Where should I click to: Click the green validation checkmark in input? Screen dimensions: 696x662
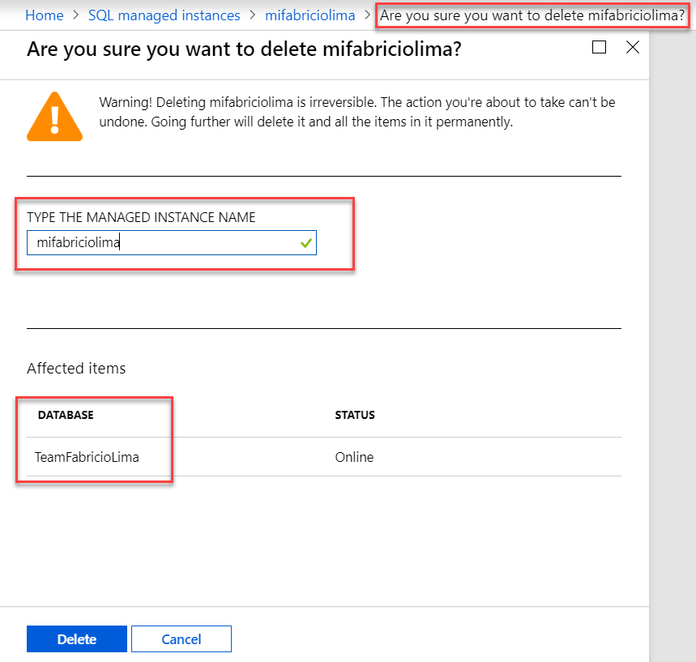(305, 242)
